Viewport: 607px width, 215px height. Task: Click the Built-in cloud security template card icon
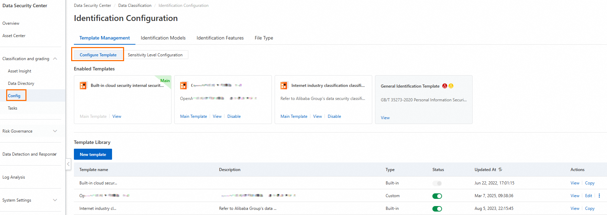tap(83, 86)
